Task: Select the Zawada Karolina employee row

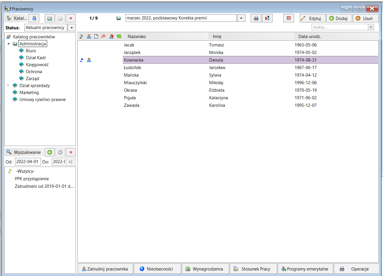Action: click(x=228, y=105)
